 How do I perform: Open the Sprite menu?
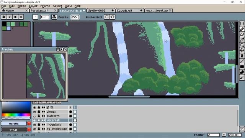tap(22, 6)
